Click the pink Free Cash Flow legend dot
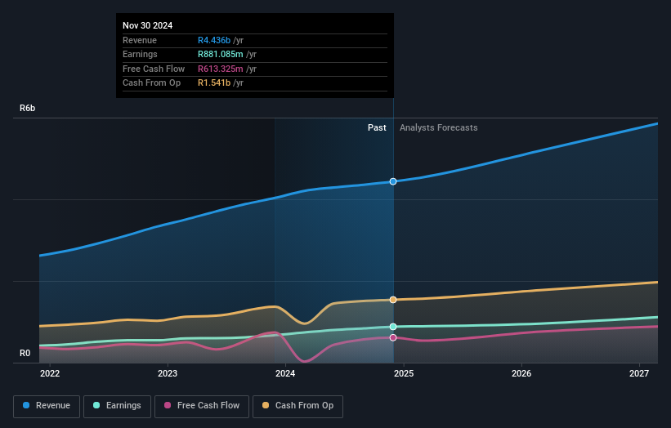 pos(168,405)
